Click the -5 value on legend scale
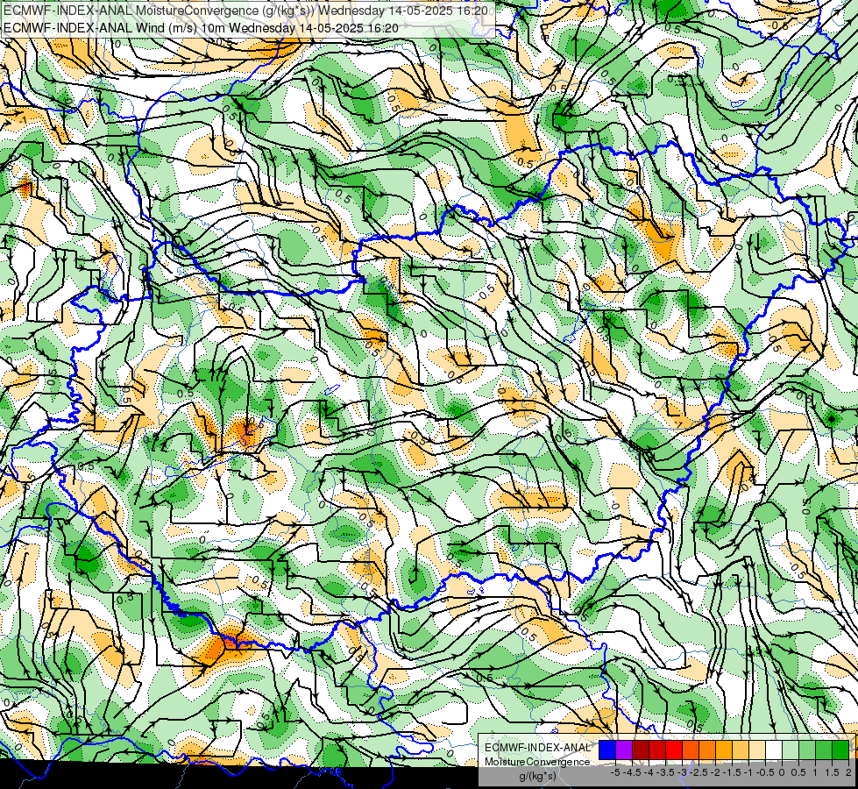 pyautogui.click(x=615, y=772)
